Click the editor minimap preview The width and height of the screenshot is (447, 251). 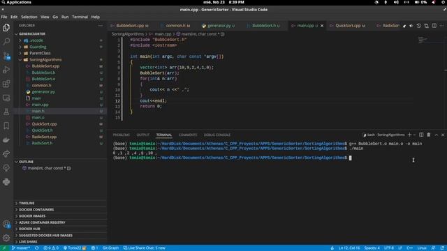[x=423, y=40]
